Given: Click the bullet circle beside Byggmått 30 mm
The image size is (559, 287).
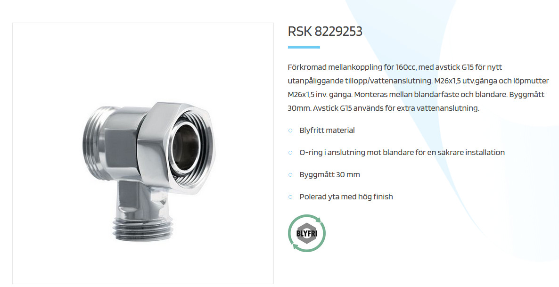Looking at the screenshot, I should [x=290, y=175].
